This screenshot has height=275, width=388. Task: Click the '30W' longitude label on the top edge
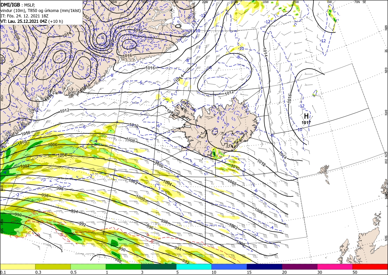coord(145,2)
